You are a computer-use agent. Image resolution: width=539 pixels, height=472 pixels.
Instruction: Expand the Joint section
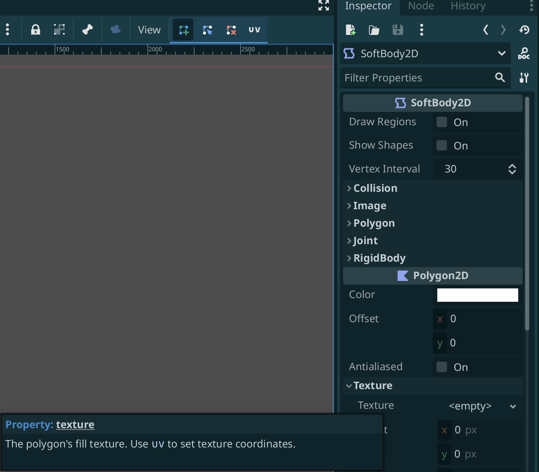pyautogui.click(x=433, y=240)
